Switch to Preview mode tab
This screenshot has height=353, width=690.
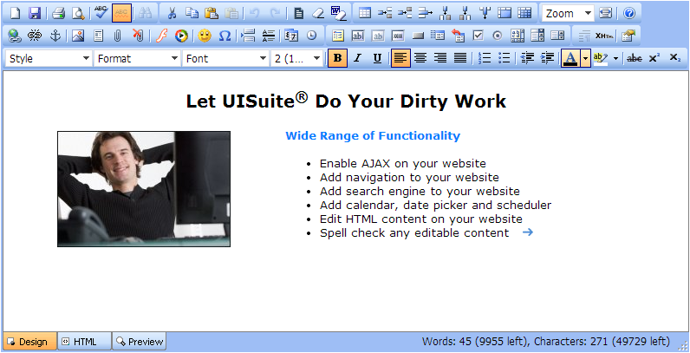tap(139, 342)
